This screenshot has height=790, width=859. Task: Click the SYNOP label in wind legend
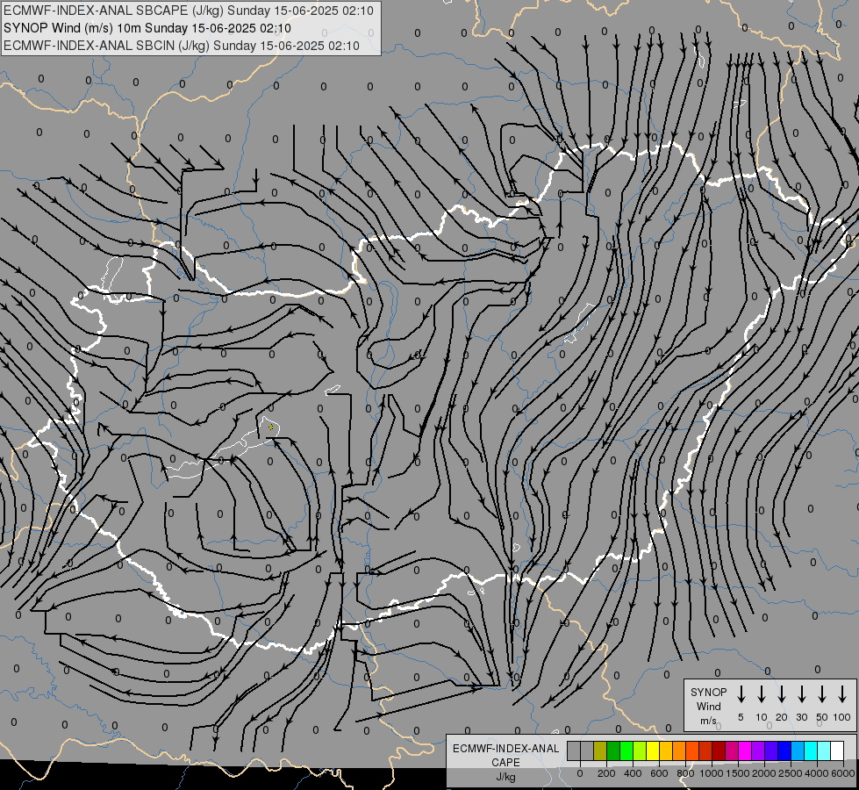click(x=708, y=692)
